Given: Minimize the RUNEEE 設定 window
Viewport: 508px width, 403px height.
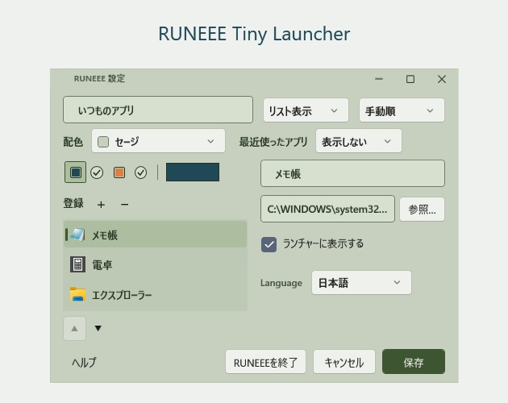Looking at the screenshot, I should coord(379,79).
